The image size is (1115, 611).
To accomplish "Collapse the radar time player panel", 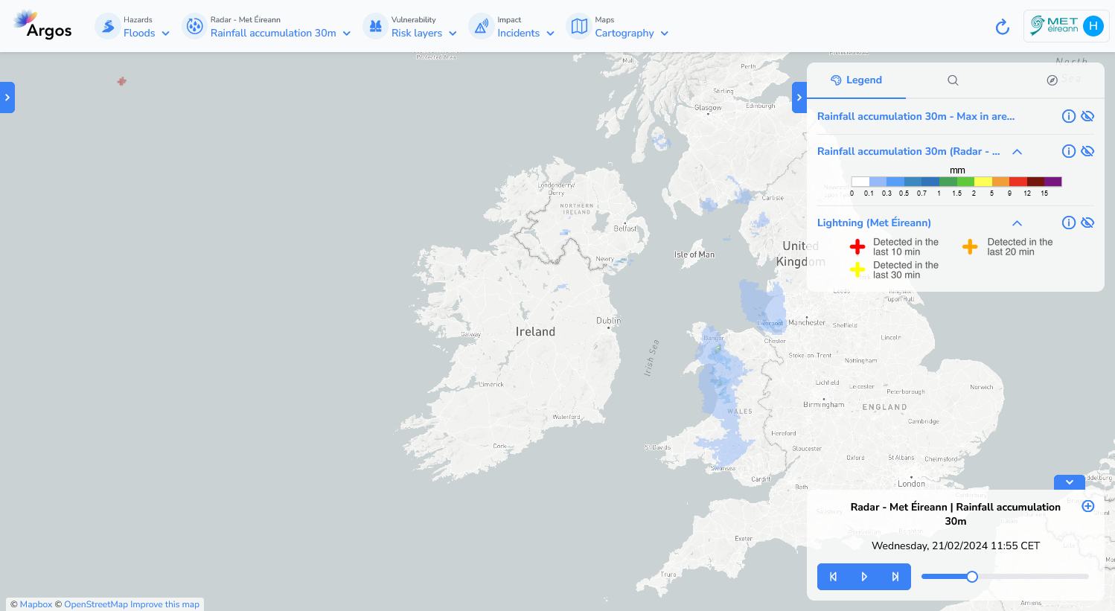I will (1070, 482).
